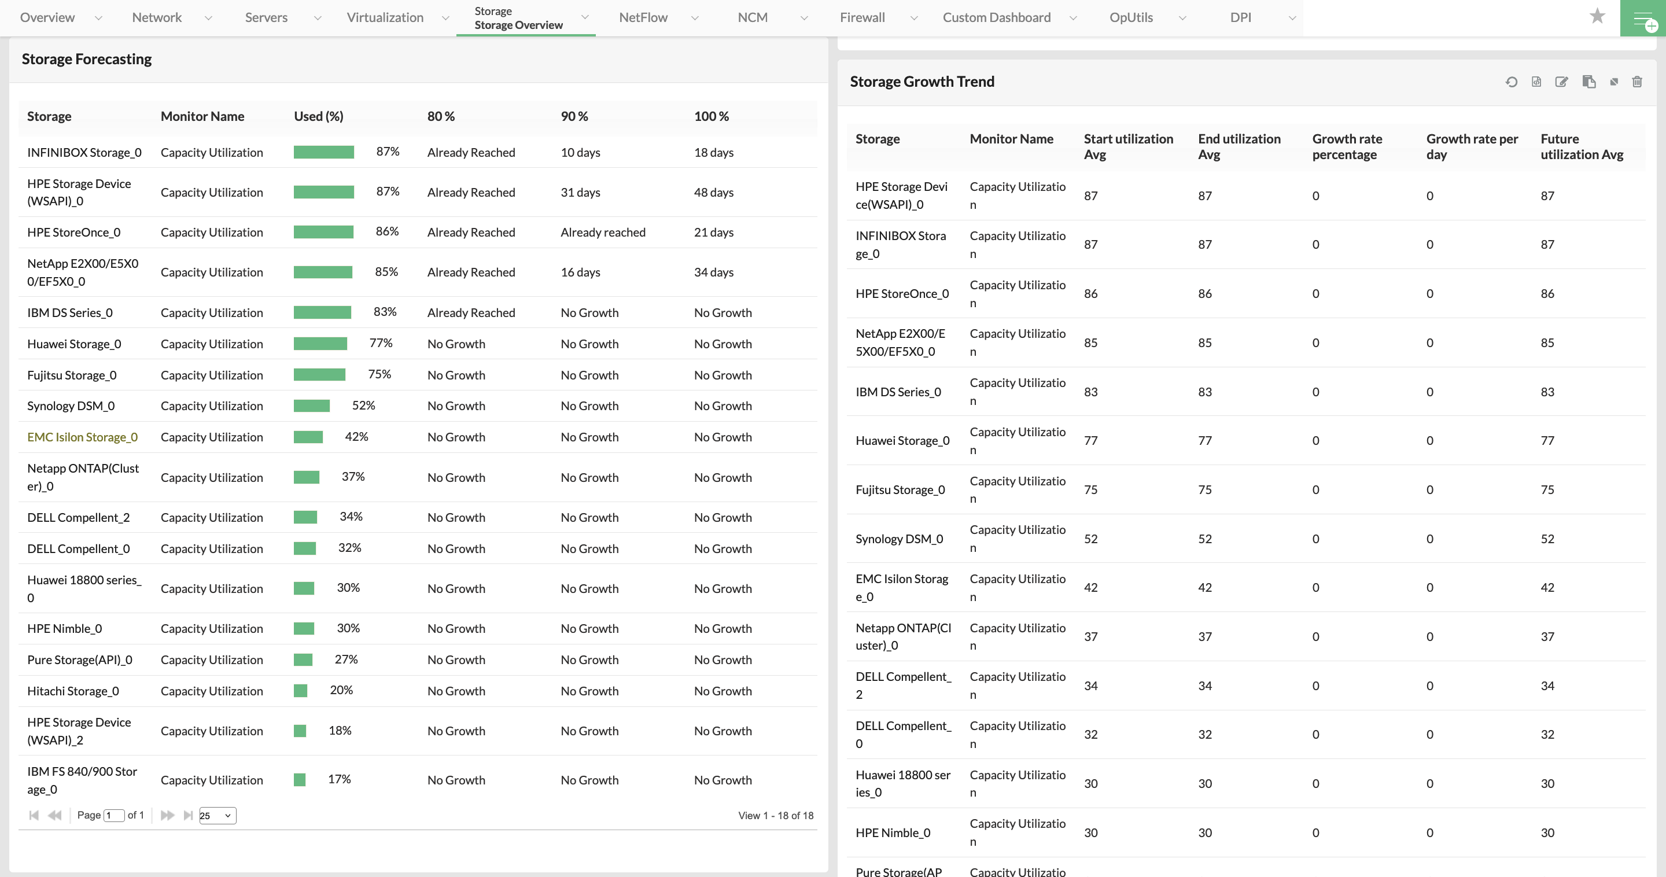Click the favorites star icon in top nav bar

pyautogui.click(x=1598, y=16)
